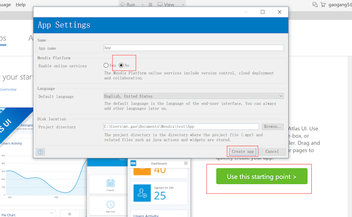
Task: Open the help icon in App Settings dialog
Action: point(40,152)
